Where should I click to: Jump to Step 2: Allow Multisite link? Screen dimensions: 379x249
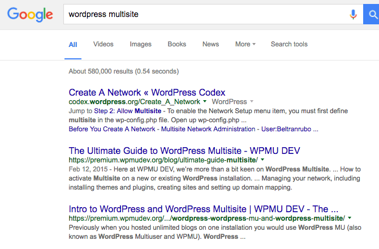pyautogui.click(x=128, y=111)
